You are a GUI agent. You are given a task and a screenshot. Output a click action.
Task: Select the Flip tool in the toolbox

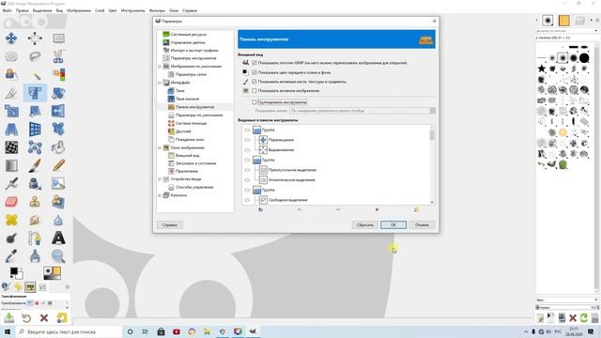58,111
